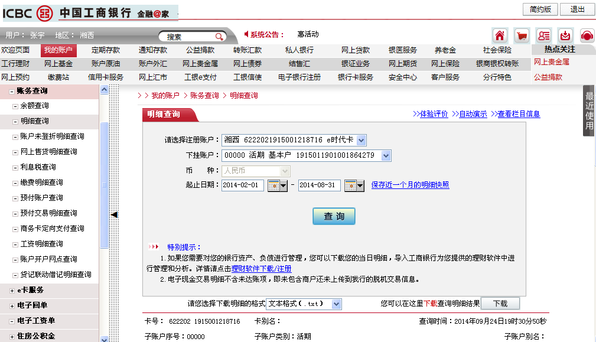Click the sidebar vertical scrollbar thumb
The width and height of the screenshot is (596, 342).
[104, 185]
